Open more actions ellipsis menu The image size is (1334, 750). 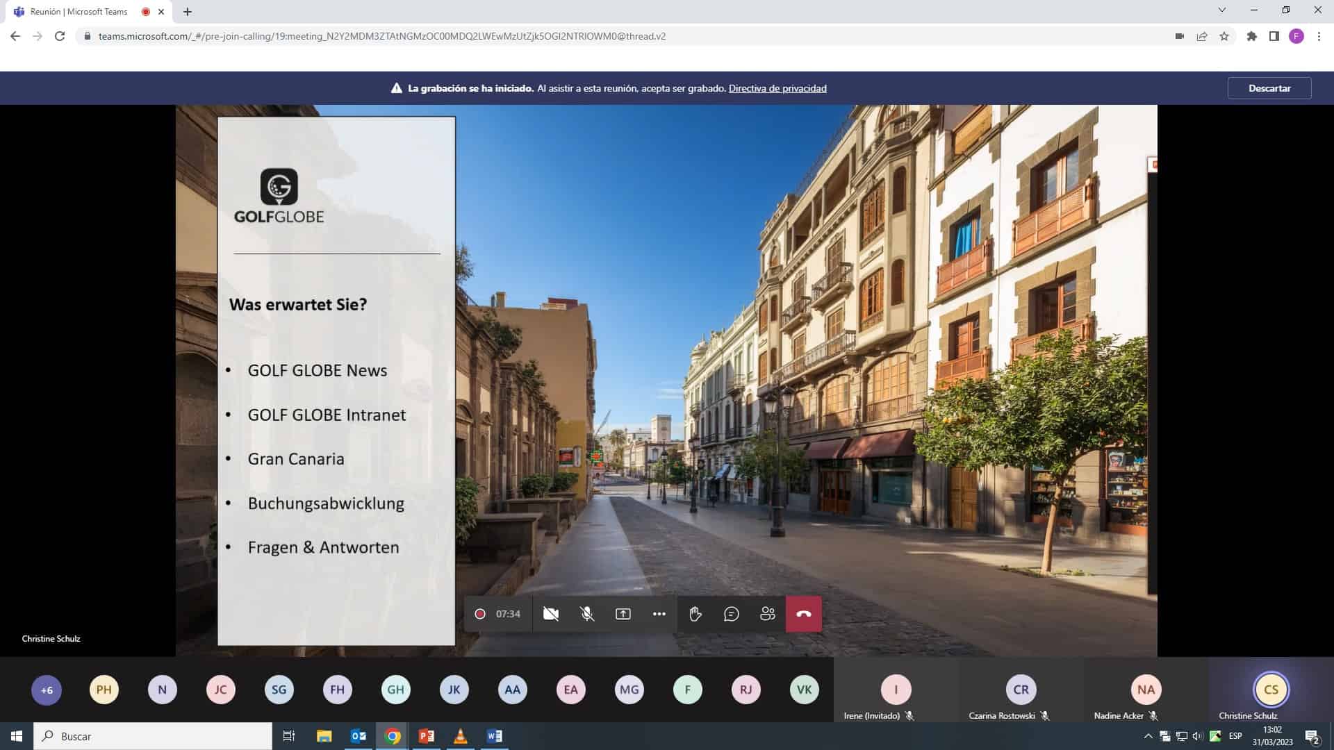(x=659, y=614)
